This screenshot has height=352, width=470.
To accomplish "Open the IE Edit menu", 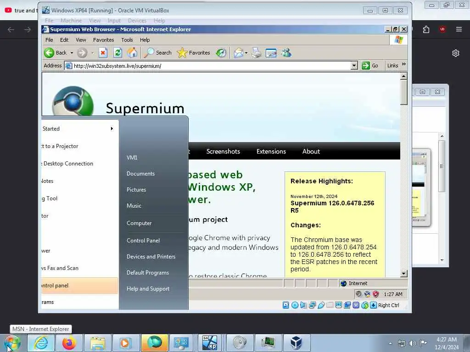I will coord(64,40).
